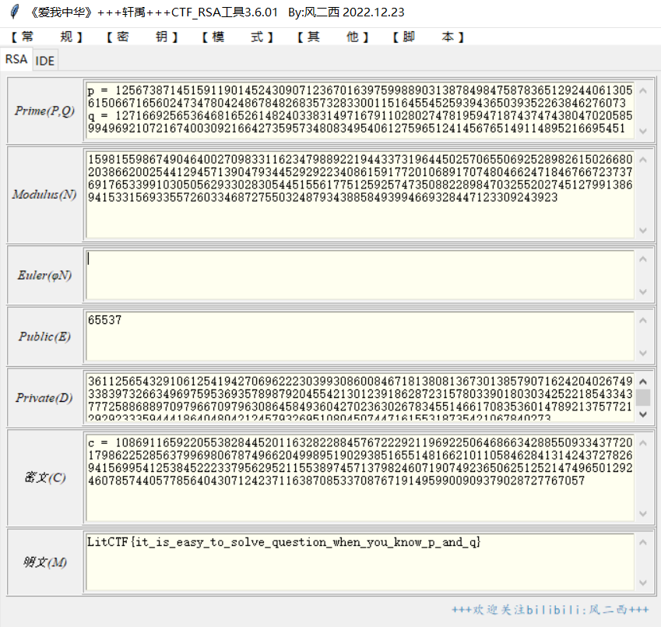Open the 密钥 menu

click(x=142, y=37)
